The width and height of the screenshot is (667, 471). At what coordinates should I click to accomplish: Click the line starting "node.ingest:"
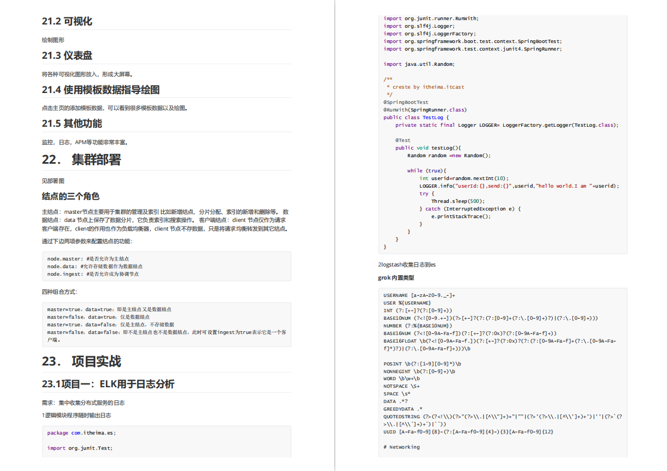tap(93, 274)
